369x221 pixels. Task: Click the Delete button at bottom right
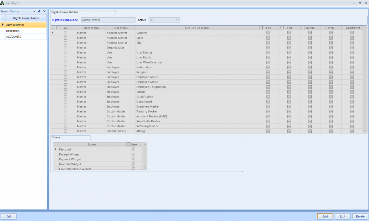360,216
